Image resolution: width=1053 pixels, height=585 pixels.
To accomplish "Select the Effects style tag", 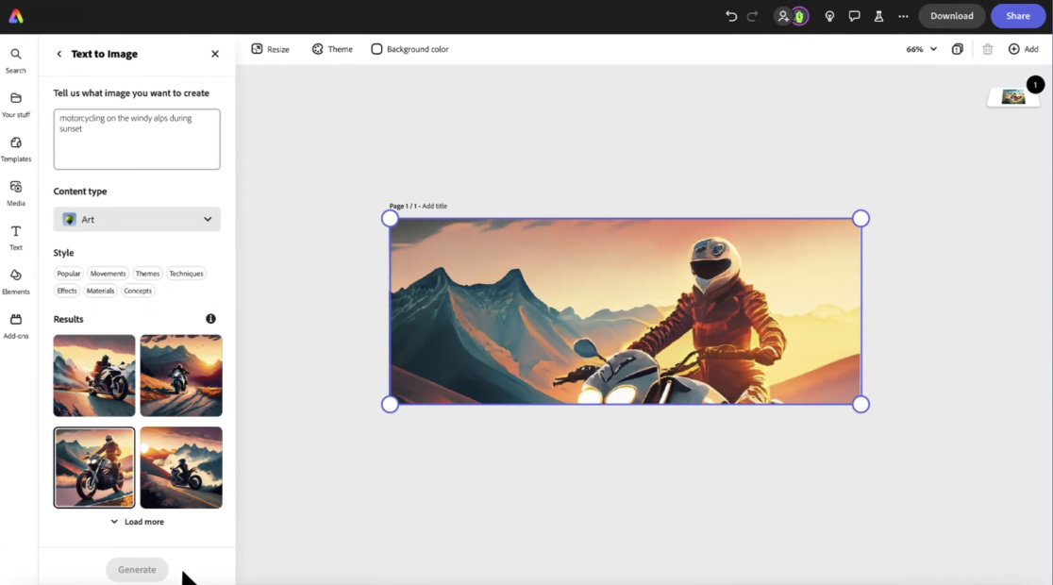I will coord(66,291).
